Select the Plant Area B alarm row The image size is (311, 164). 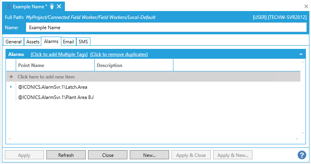click(x=55, y=97)
